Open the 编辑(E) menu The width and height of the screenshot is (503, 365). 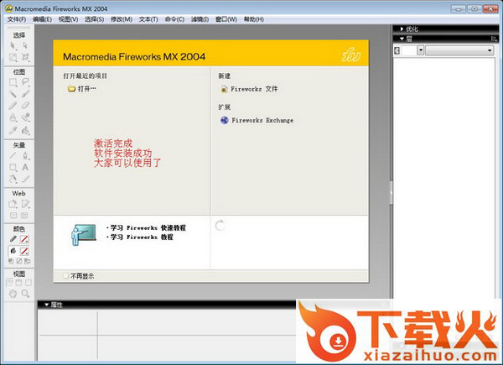pyautogui.click(x=42, y=19)
